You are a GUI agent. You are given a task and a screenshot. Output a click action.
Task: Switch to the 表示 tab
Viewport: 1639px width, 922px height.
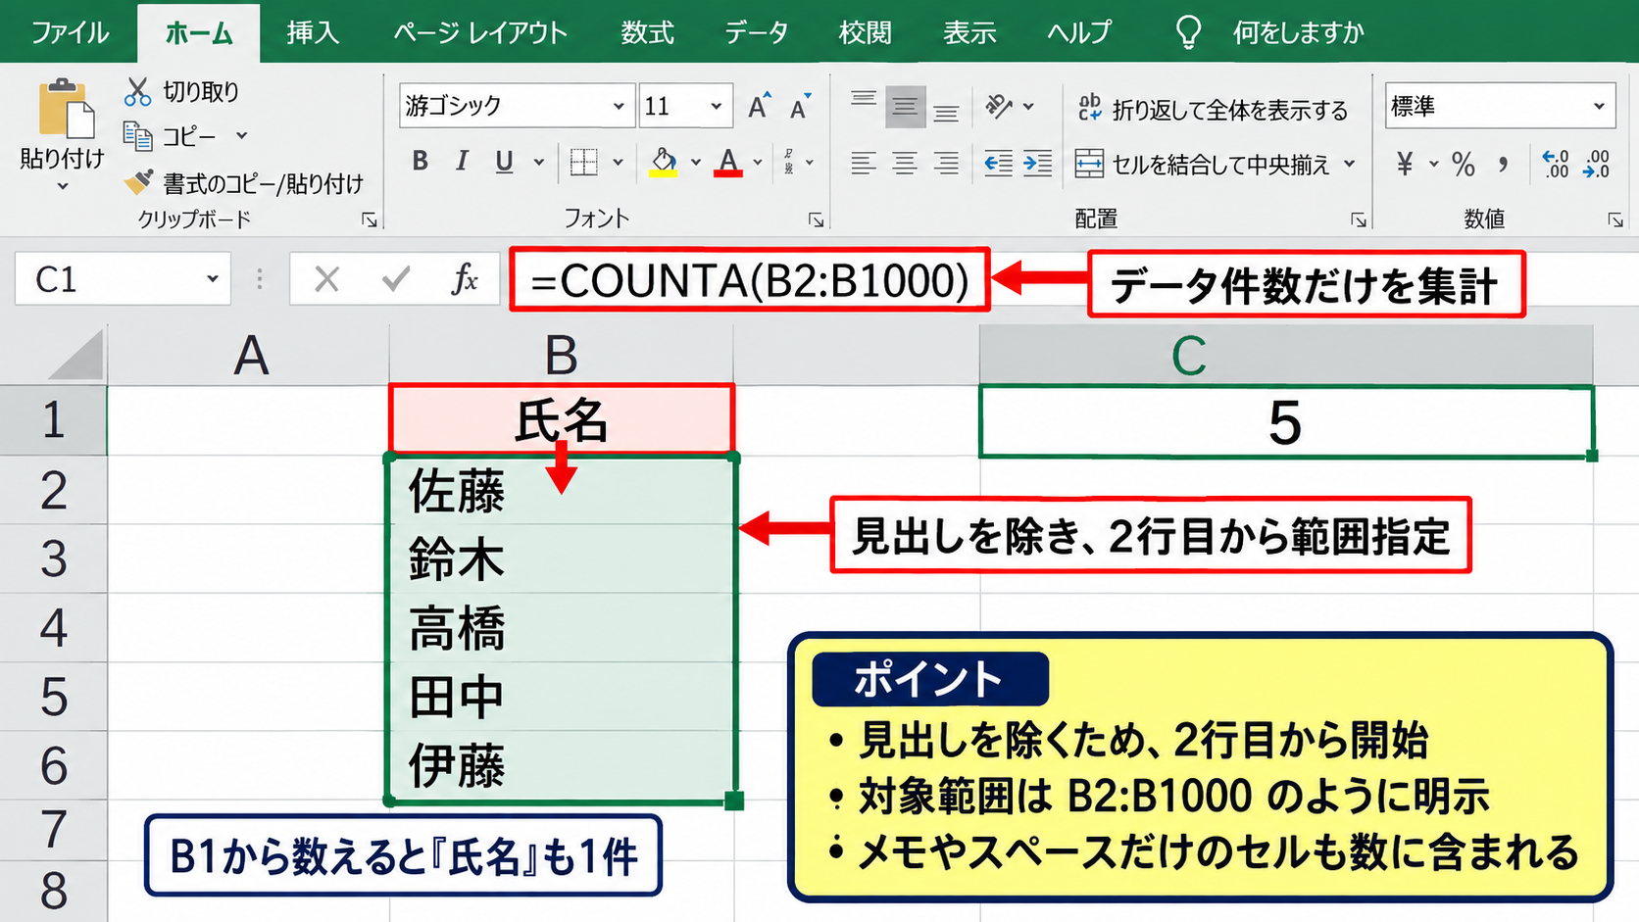969,32
